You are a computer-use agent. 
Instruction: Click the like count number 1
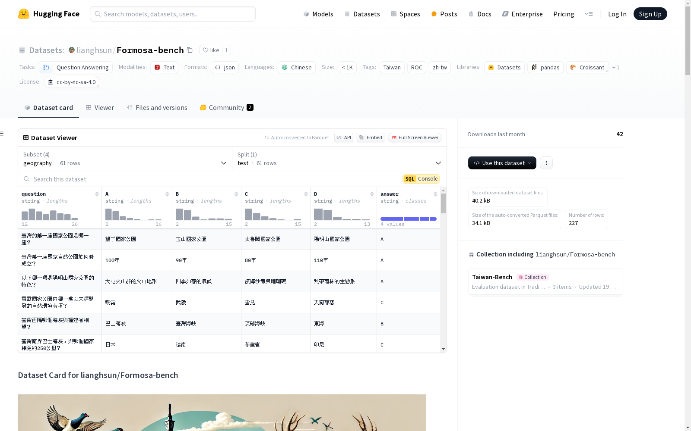tap(226, 50)
